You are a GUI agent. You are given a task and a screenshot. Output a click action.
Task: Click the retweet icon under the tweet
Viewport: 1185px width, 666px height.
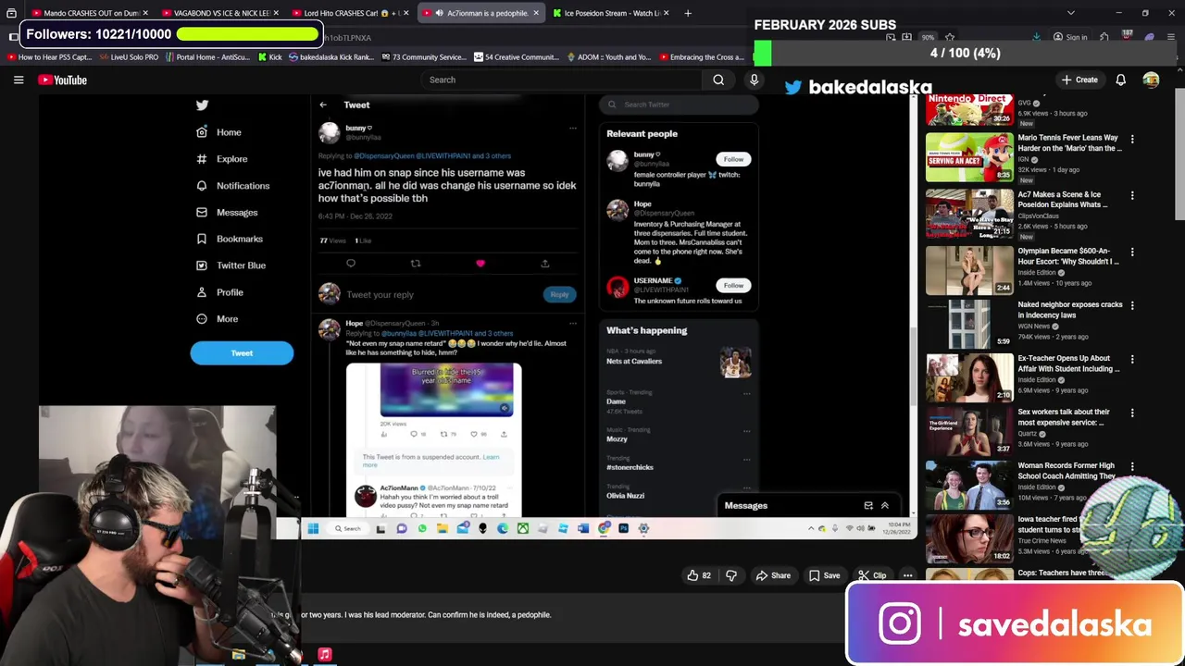click(416, 264)
